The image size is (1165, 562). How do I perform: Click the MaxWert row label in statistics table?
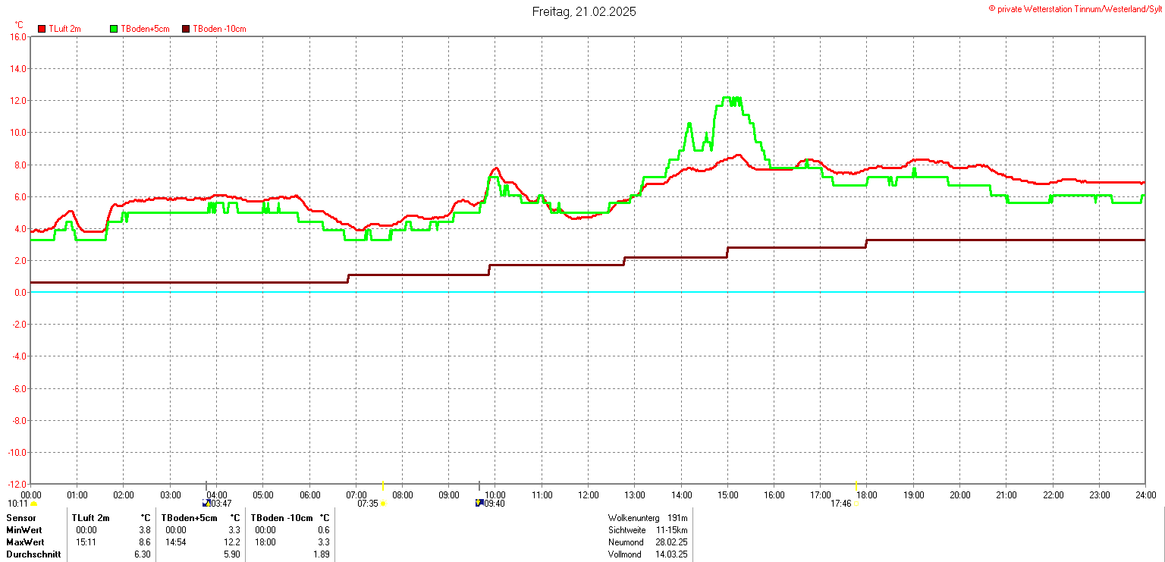pos(25,542)
